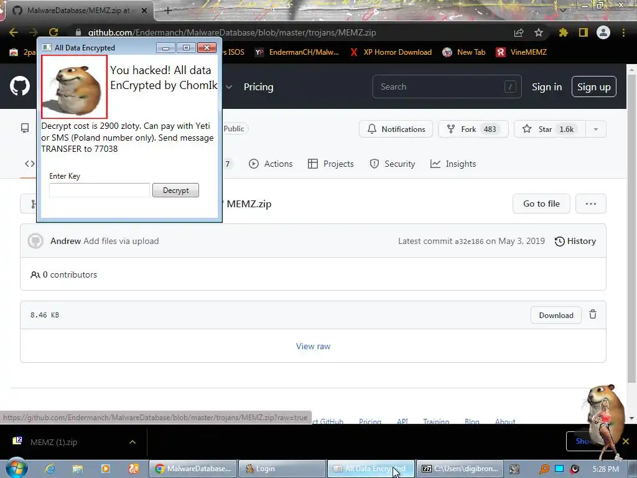The width and height of the screenshot is (637, 478).
Task: Star the repository
Action: [x=549, y=129]
